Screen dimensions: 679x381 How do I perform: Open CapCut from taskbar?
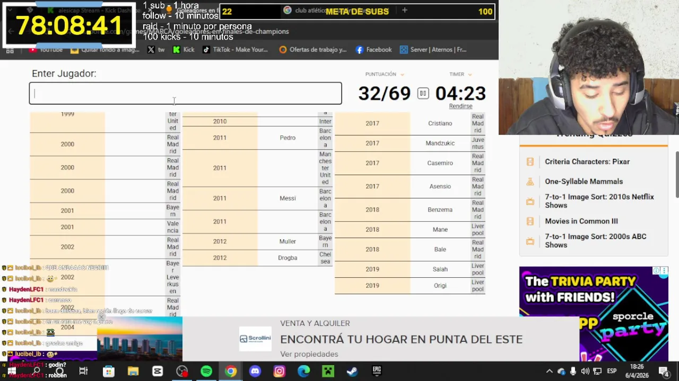[x=158, y=371]
